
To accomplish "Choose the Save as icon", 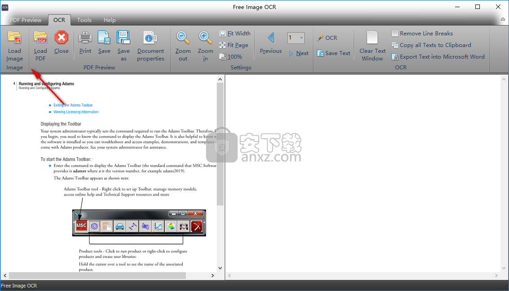I will tap(123, 38).
